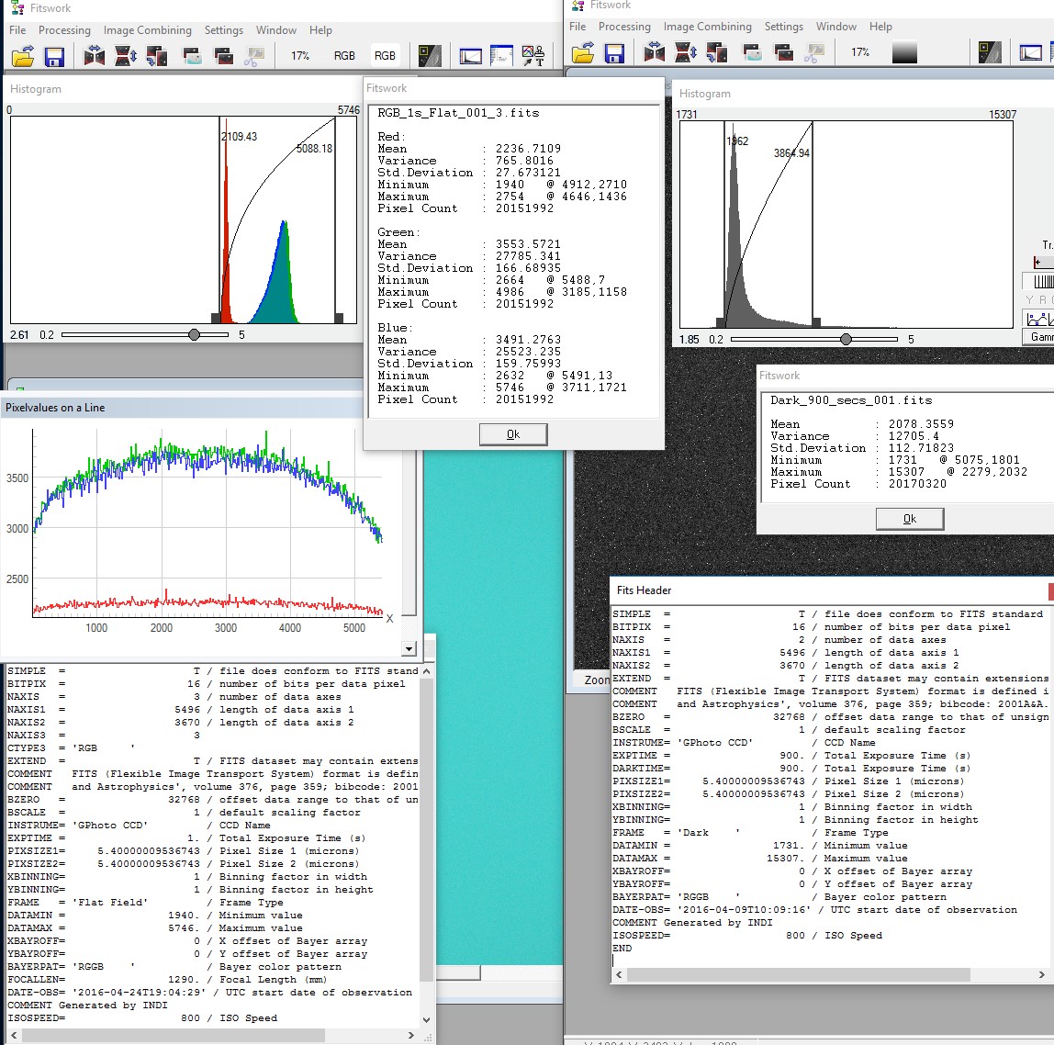Screen dimensions: 1054x1045
Task: Toggle the highlighted RGB button in left toolbar
Action: point(385,56)
